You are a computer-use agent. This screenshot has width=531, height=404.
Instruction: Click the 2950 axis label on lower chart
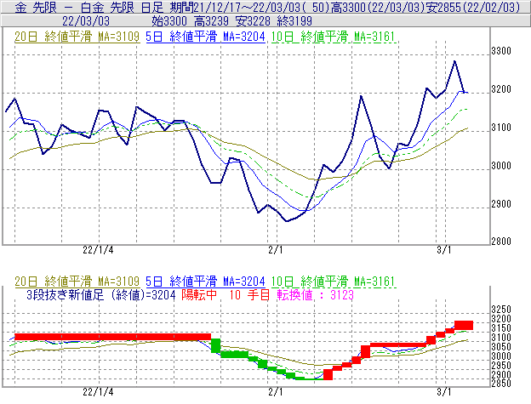pyautogui.click(x=501, y=366)
